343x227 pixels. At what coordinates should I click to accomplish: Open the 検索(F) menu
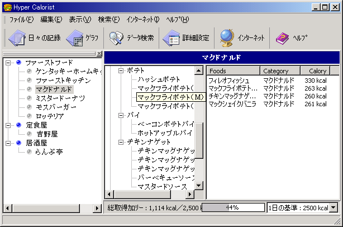[109, 20]
